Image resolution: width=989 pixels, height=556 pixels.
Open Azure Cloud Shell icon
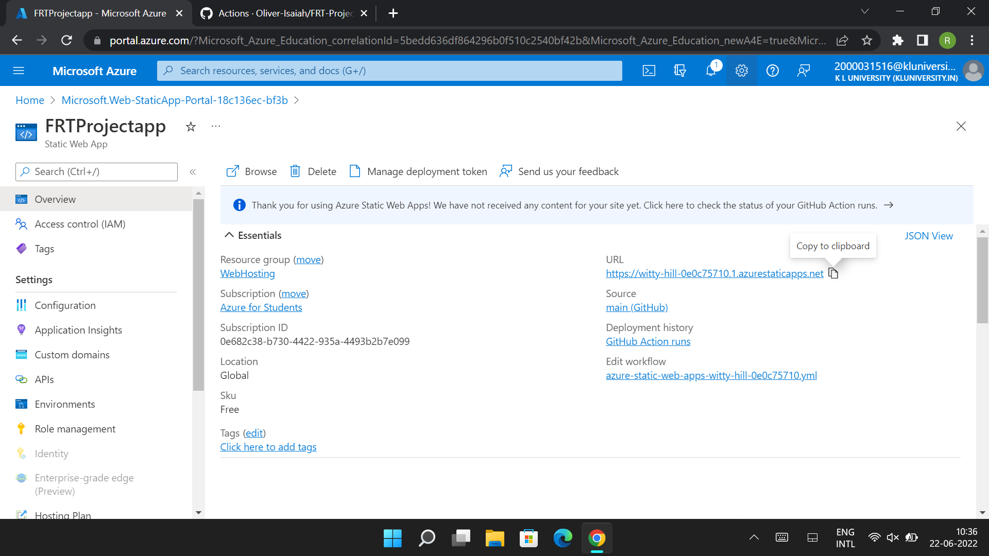point(649,71)
